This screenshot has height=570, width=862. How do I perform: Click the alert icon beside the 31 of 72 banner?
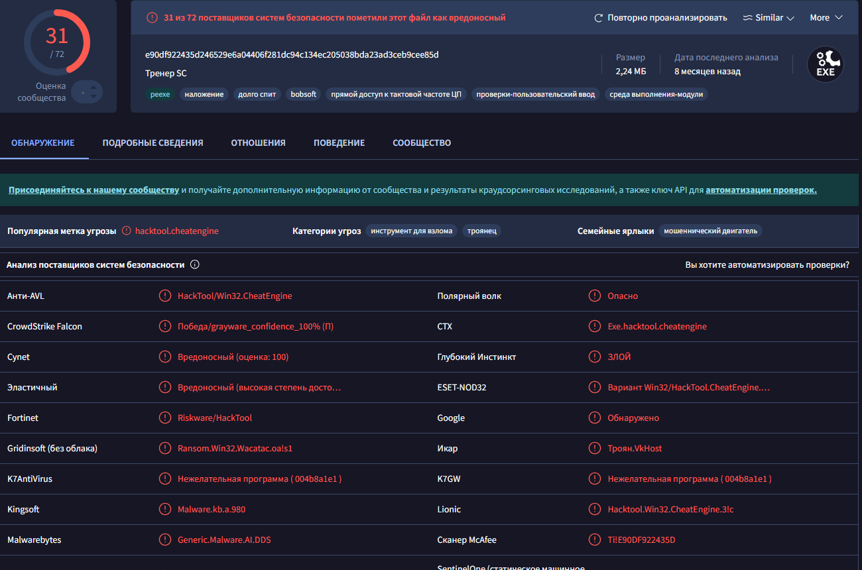click(x=153, y=18)
